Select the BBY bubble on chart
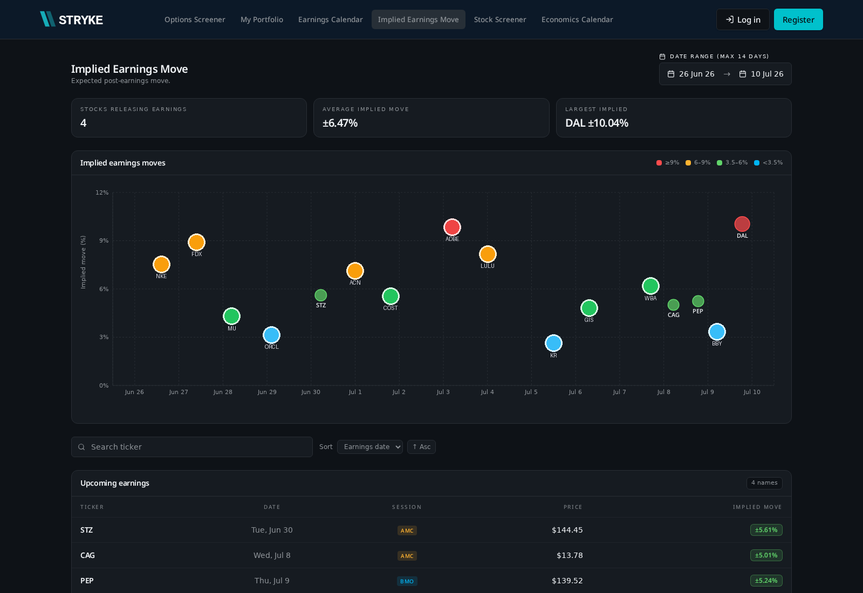863x593 pixels. click(717, 332)
